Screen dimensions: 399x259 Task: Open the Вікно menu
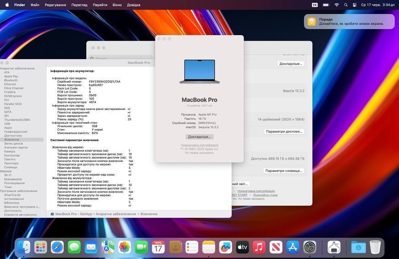point(117,5)
